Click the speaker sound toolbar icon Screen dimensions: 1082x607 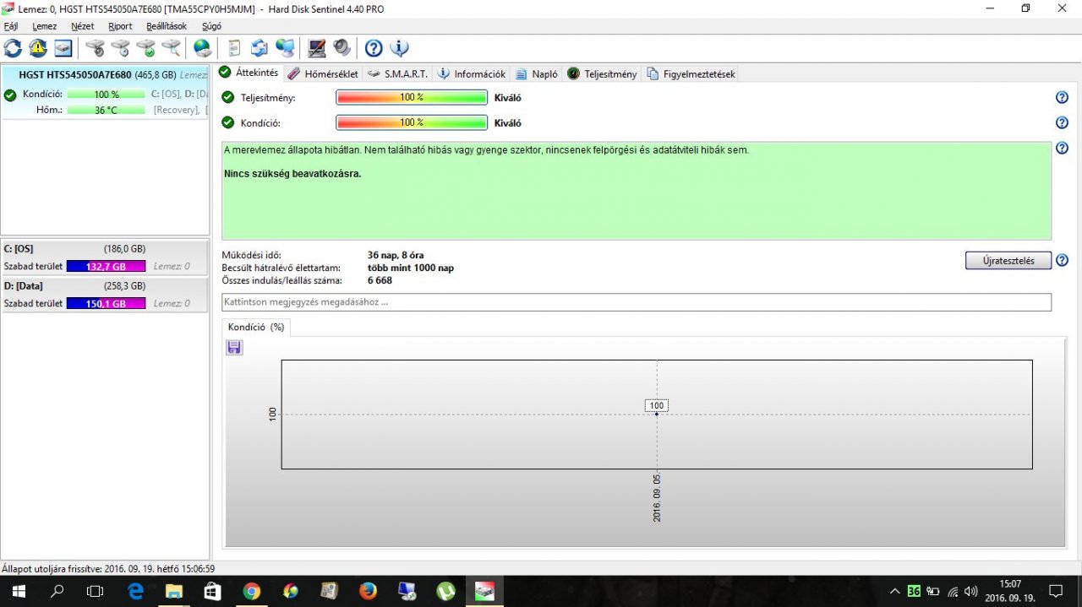pos(342,48)
